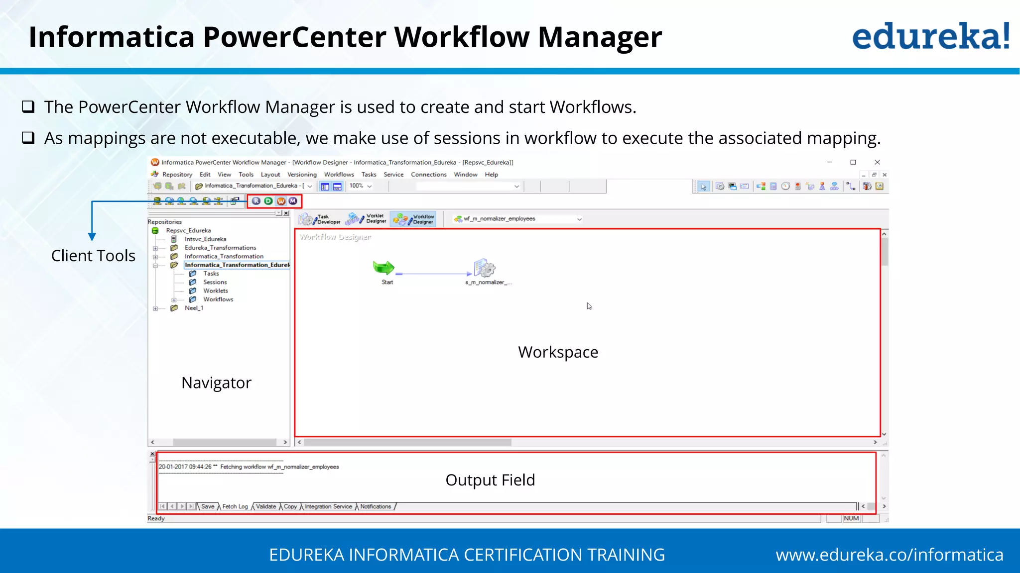Image resolution: width=1020 pixels, height=573 pixels.
Task: Toggle the Output window view button
Action: [x=337, y=187]
